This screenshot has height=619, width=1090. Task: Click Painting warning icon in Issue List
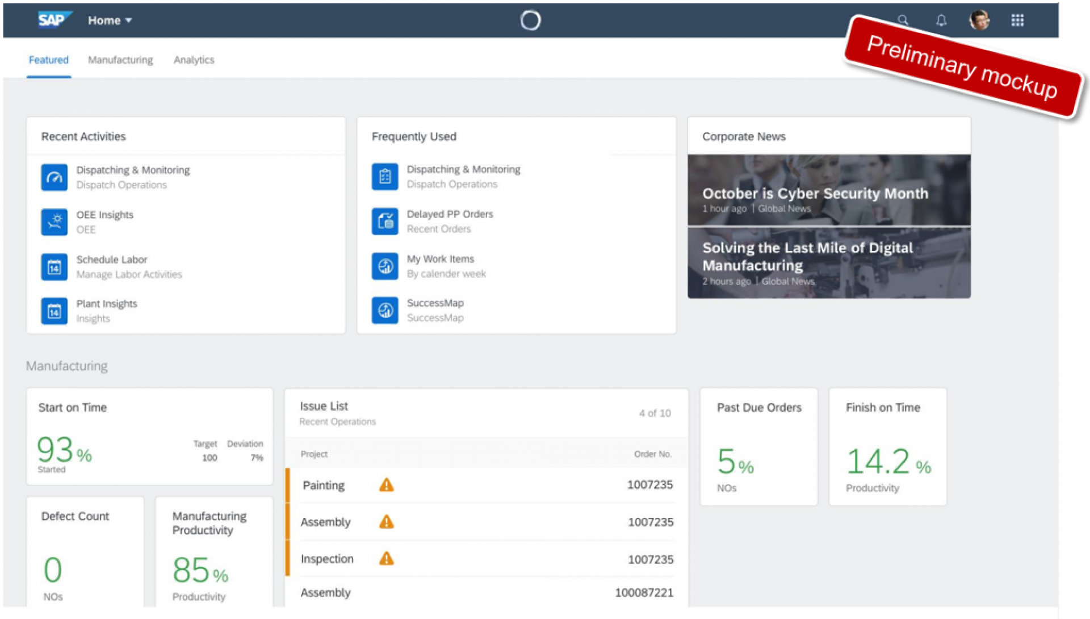pyautogui.click(x=387, y=485)
